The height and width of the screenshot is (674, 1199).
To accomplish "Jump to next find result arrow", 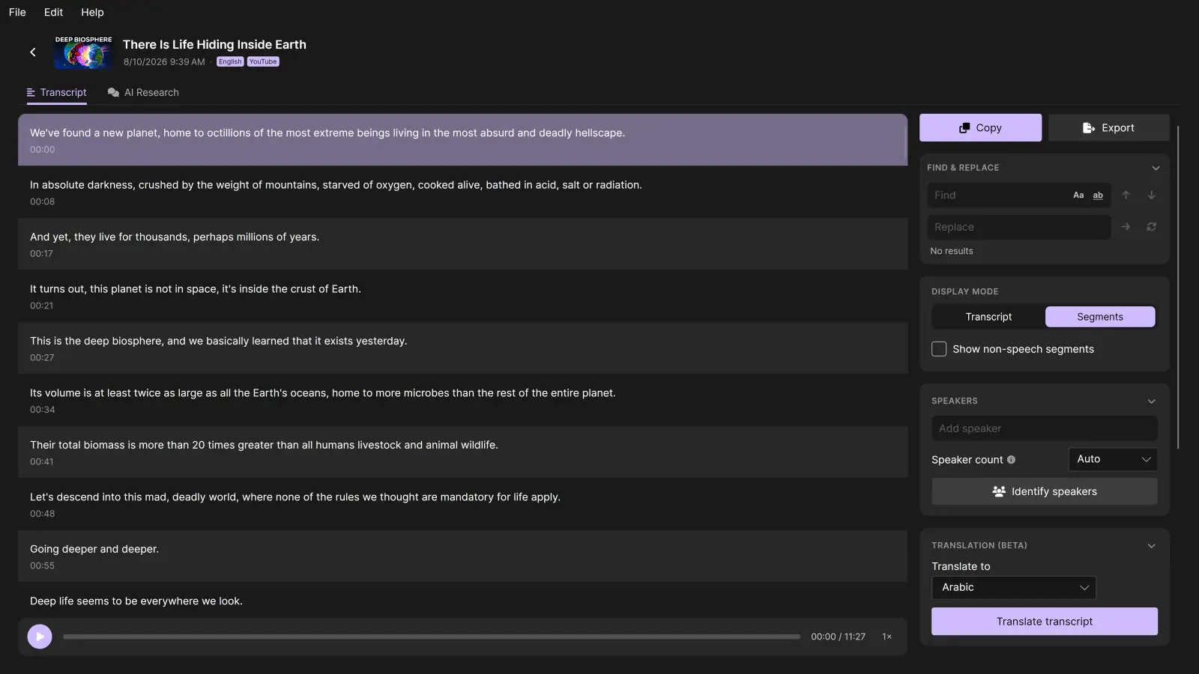I will click(x=1152, y=195).
